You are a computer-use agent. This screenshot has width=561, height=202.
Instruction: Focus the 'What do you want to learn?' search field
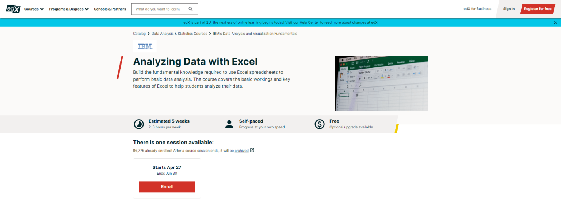coord(159,9)
